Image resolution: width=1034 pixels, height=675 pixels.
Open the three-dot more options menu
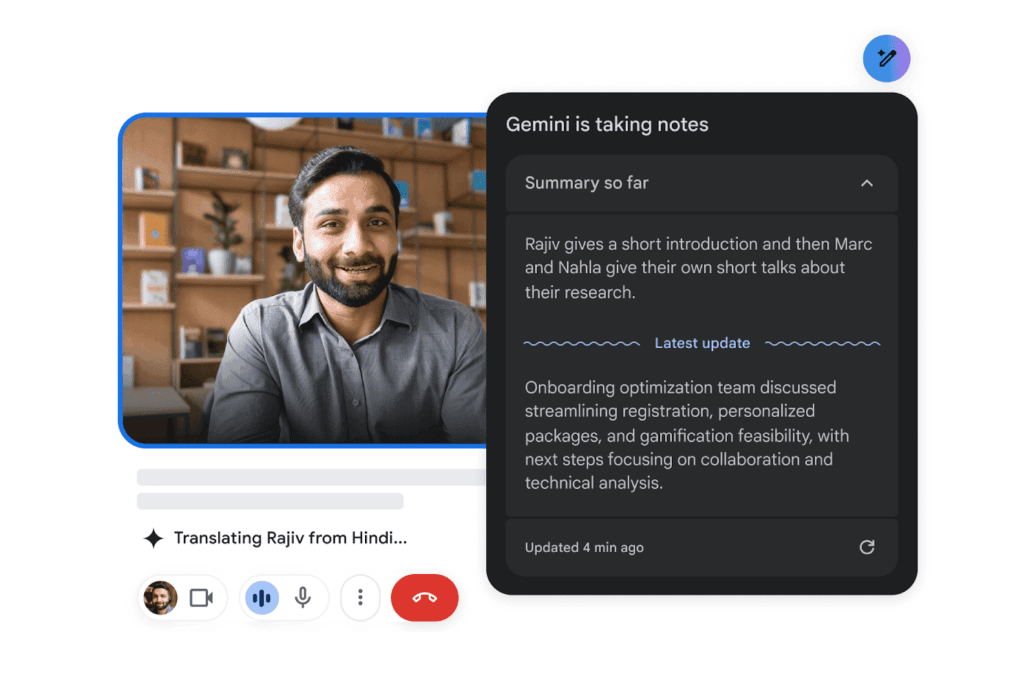(x=360, y=597)
